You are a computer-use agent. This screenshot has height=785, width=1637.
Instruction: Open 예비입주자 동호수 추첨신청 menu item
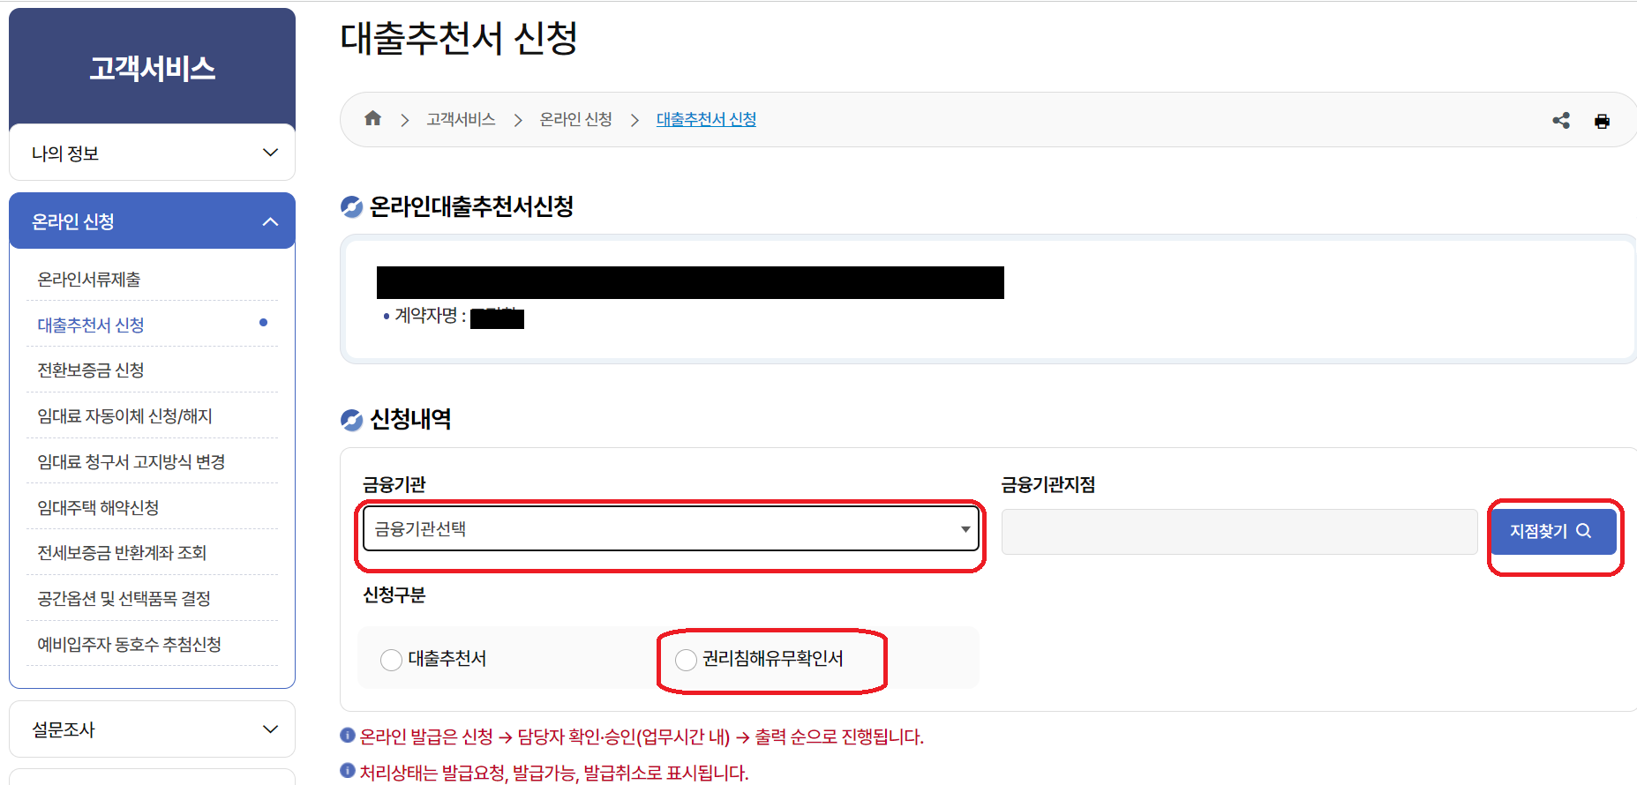point(129,645)
